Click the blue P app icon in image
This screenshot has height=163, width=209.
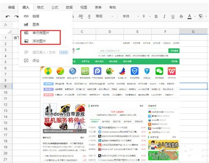pyautogui.click(x=97, y=71)
